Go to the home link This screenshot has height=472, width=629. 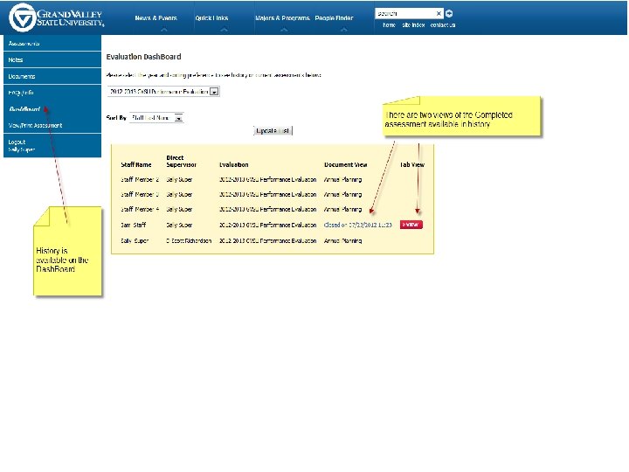[389, 24]
